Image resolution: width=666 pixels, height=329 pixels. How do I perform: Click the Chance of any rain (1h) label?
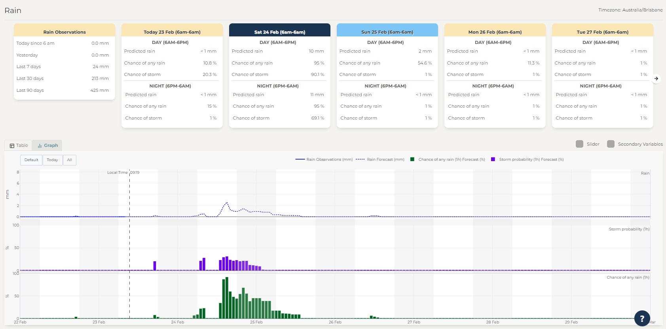(x=628, y=278)
